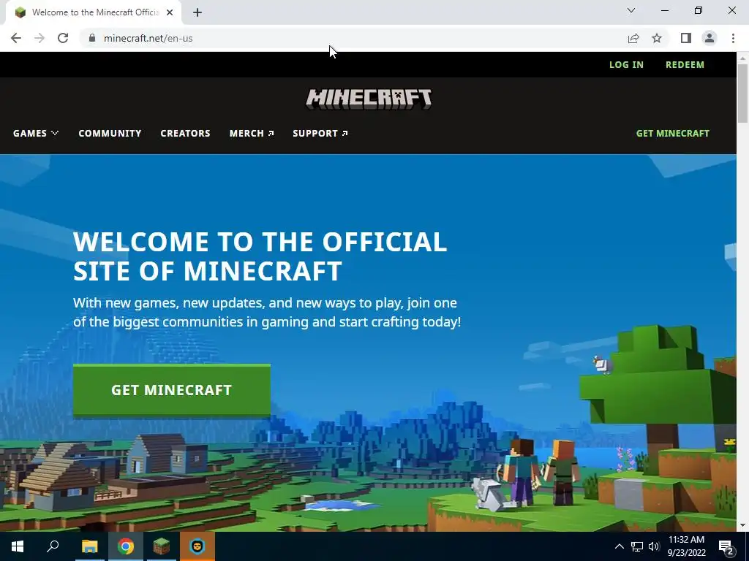Reload the Minecraft page
Image resolution: width=749 pixels, height=561 pixels.
[x=63, y=38]
